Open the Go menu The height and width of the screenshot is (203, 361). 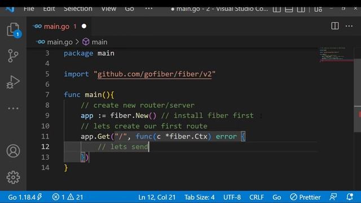(x=129, y=9)
